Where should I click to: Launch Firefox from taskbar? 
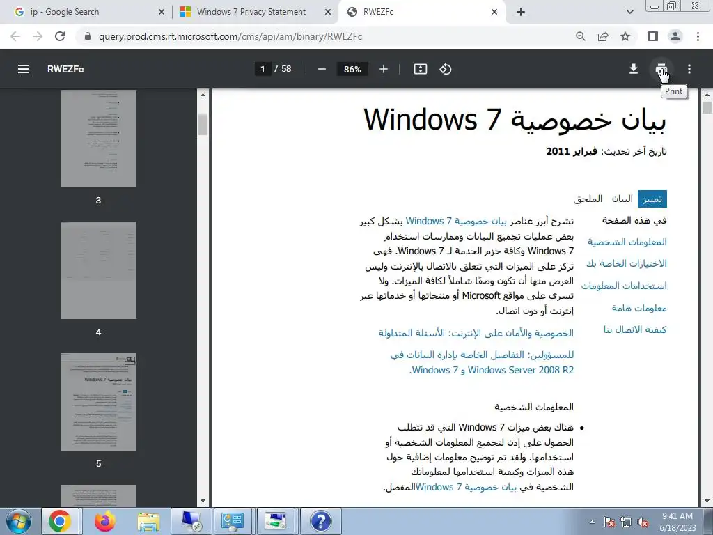104,521
